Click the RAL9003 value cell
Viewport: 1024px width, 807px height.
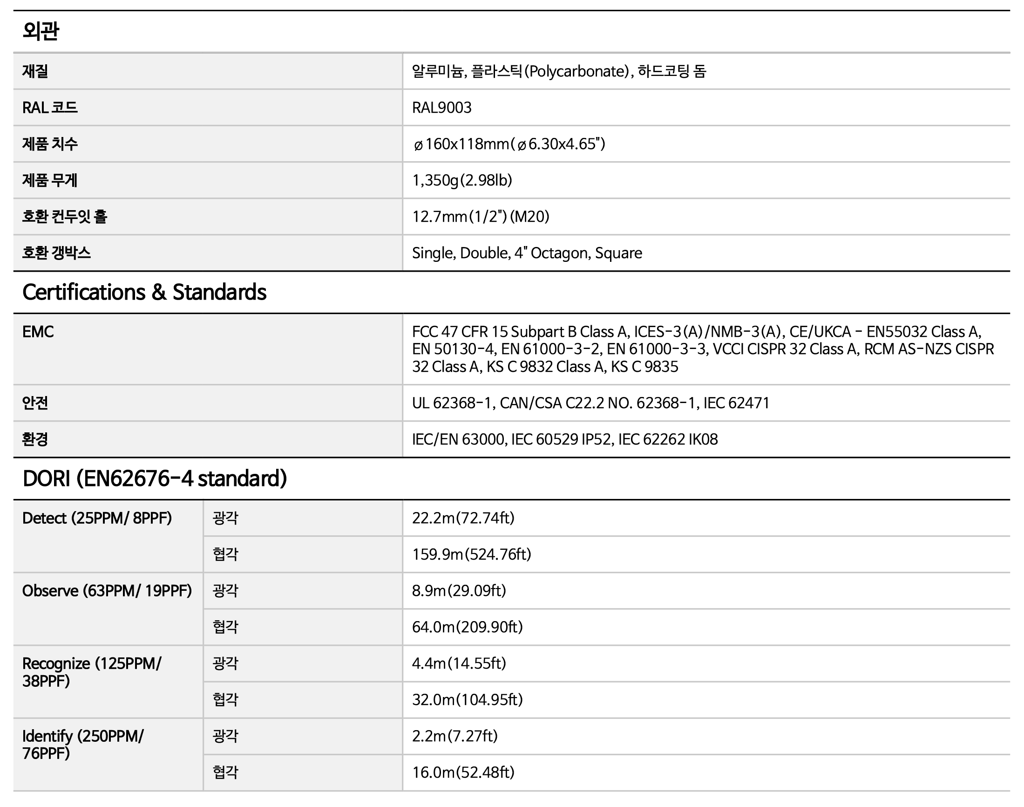point(441,108)
